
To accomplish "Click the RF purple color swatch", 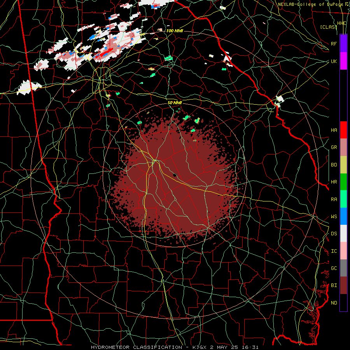I will coord(343,44).
